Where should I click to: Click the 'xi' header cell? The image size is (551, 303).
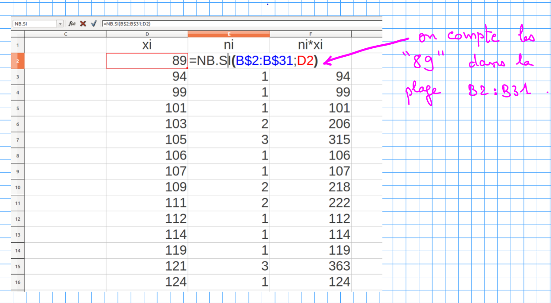[x=147, y=45]
